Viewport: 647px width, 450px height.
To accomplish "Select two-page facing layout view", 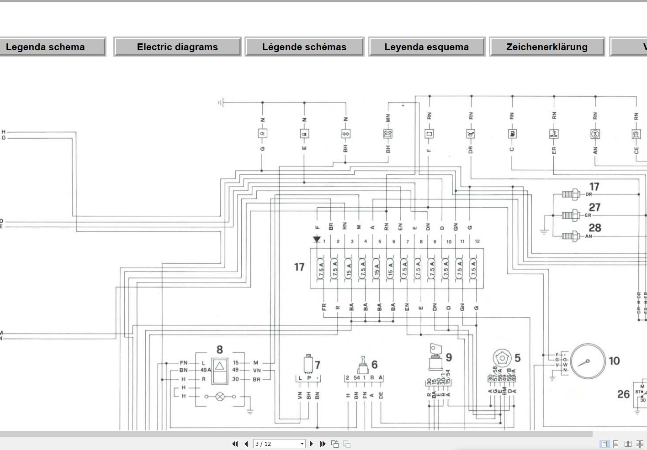I will point(628,444).
